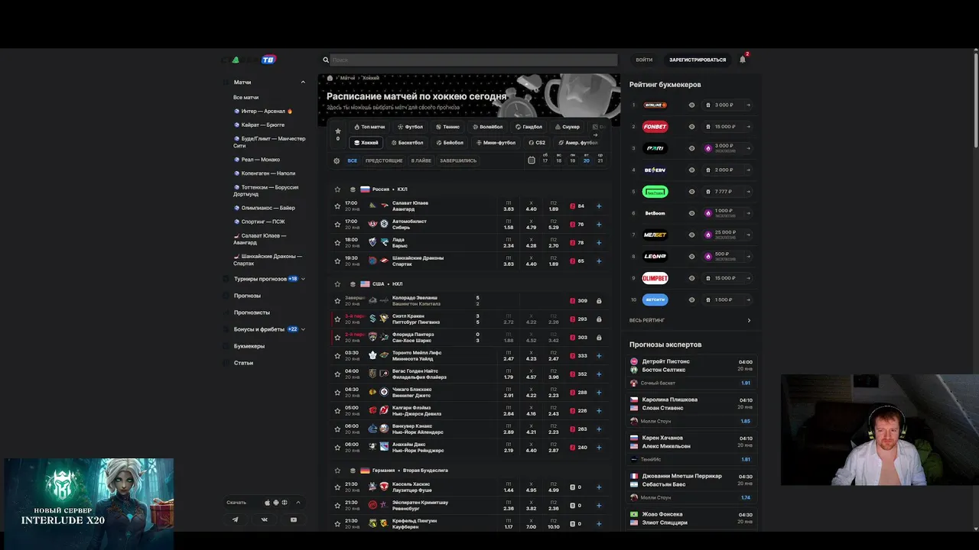Open Telegram social icon in sidebar
Screen dimensions: 979x550
[x=235, y=519]
